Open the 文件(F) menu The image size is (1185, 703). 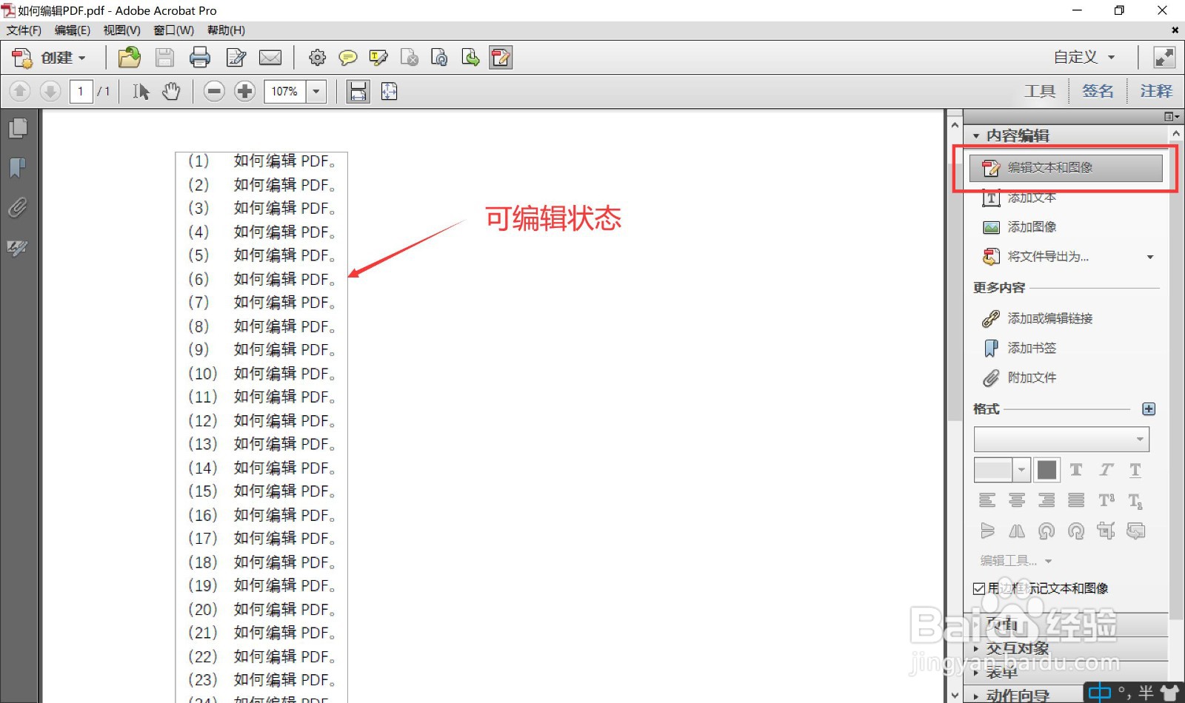(22, 30)
